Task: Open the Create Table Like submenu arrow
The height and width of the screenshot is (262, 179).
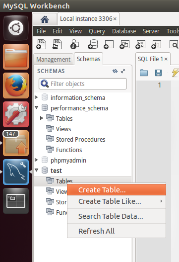Action: click(161, 201)
